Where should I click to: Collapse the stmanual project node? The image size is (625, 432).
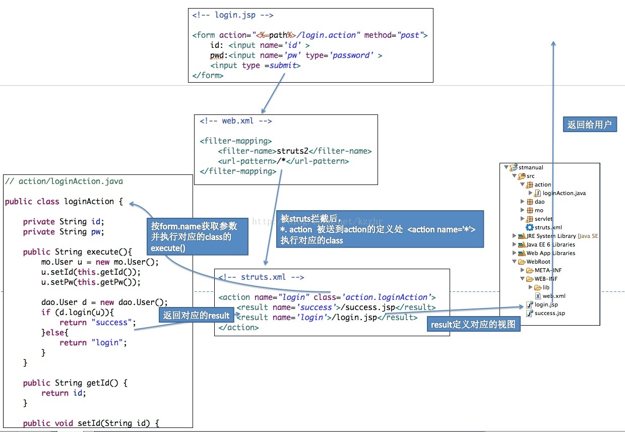tap(506, 167)
